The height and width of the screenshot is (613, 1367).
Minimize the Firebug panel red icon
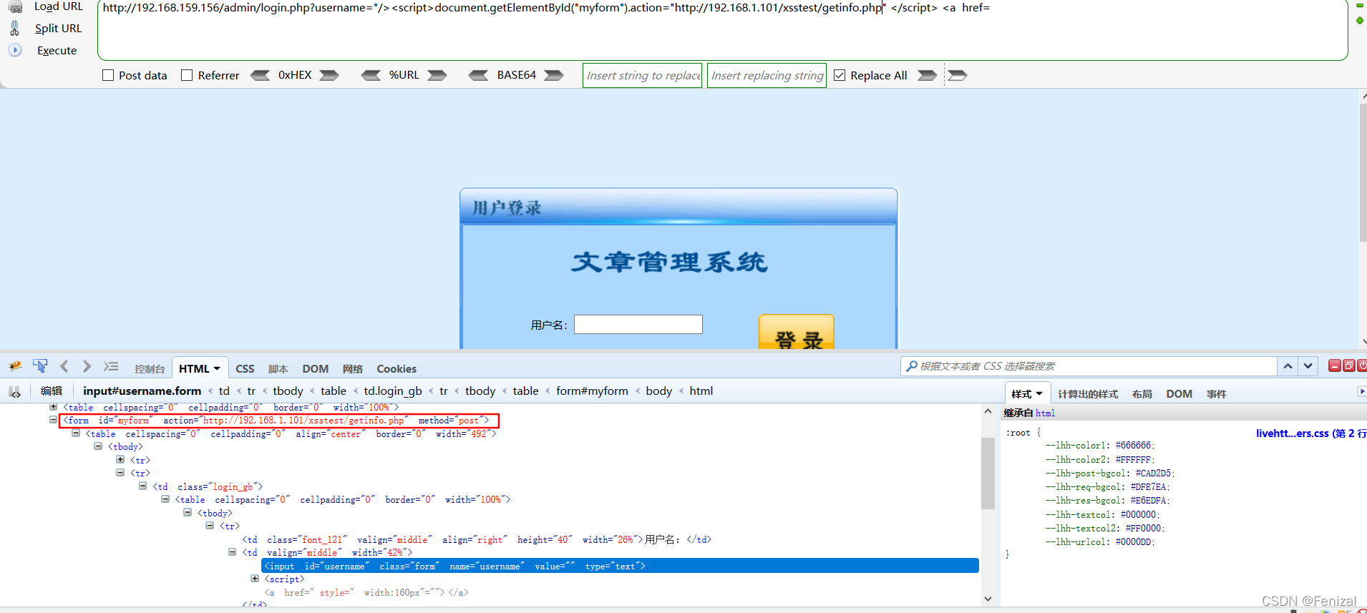pyautogui.click(x=1335, y=366)
